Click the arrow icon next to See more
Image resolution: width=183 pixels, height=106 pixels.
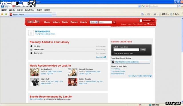[x=105, y=57]
